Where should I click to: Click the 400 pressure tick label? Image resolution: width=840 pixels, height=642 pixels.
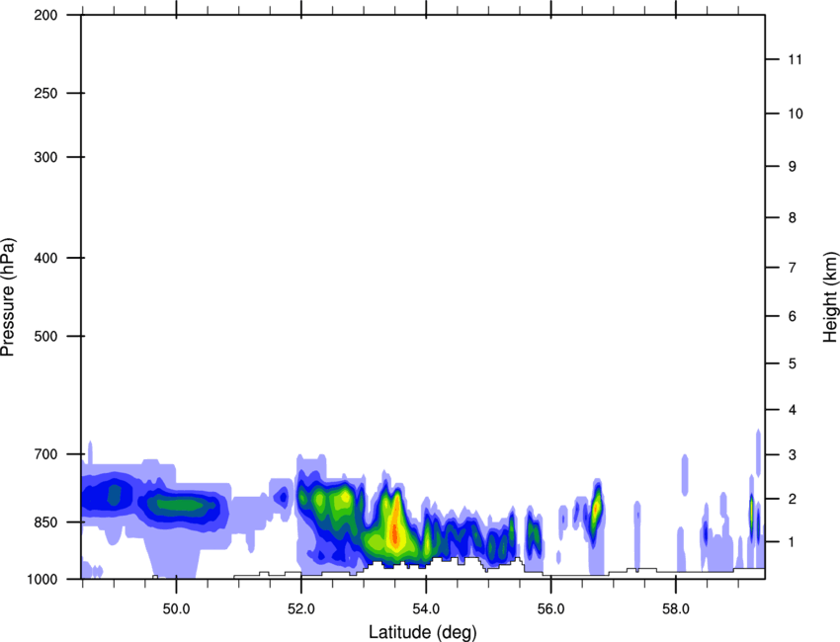(45, 258)
